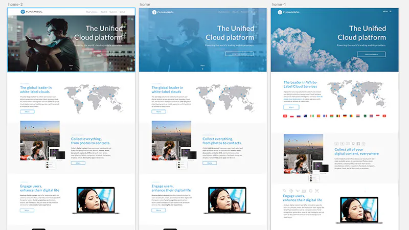Click the Funambol logo in home-2 artboard
Viewport: 409px width, 230px height.
tap(32, 12)
